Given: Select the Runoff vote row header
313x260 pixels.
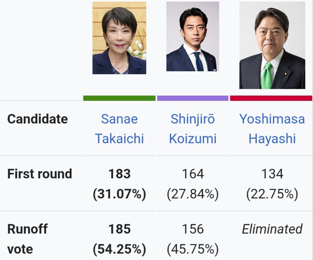Looking at the screenshot, I should pyautogui.click(x=27, y=239).
